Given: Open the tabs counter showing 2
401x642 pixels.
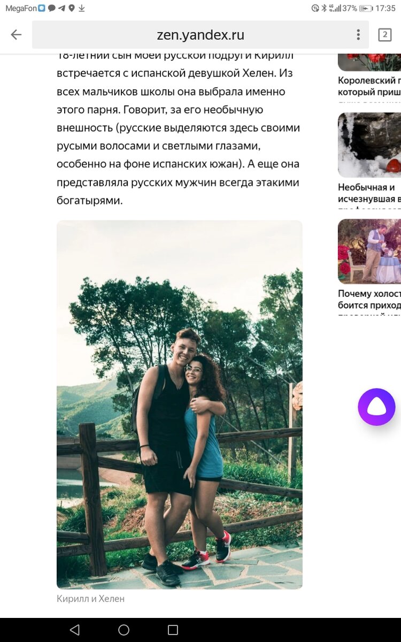Looking at the screenshot, I should [x=384, y=35].
